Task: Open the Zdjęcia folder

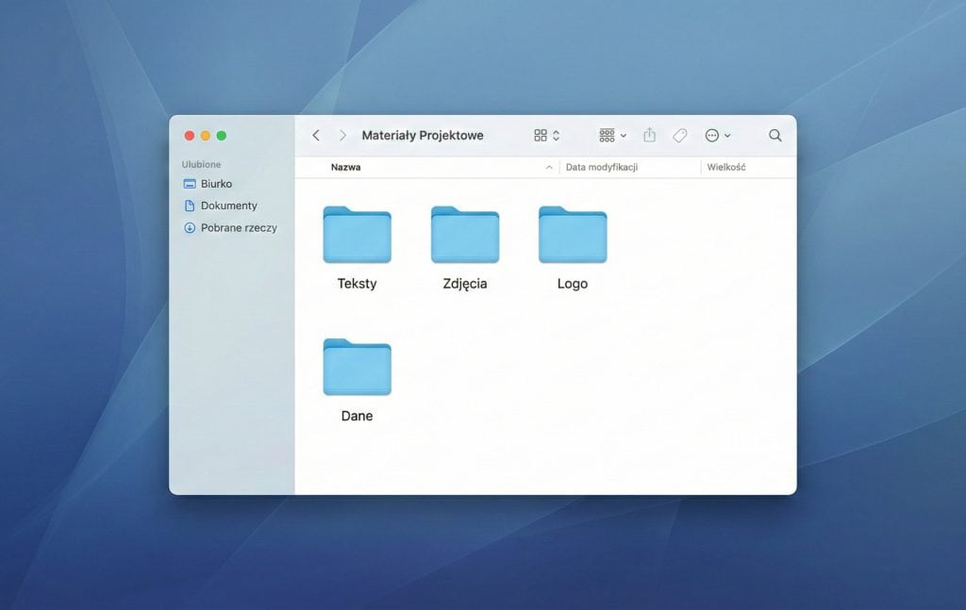Action: tap(465, 236)
